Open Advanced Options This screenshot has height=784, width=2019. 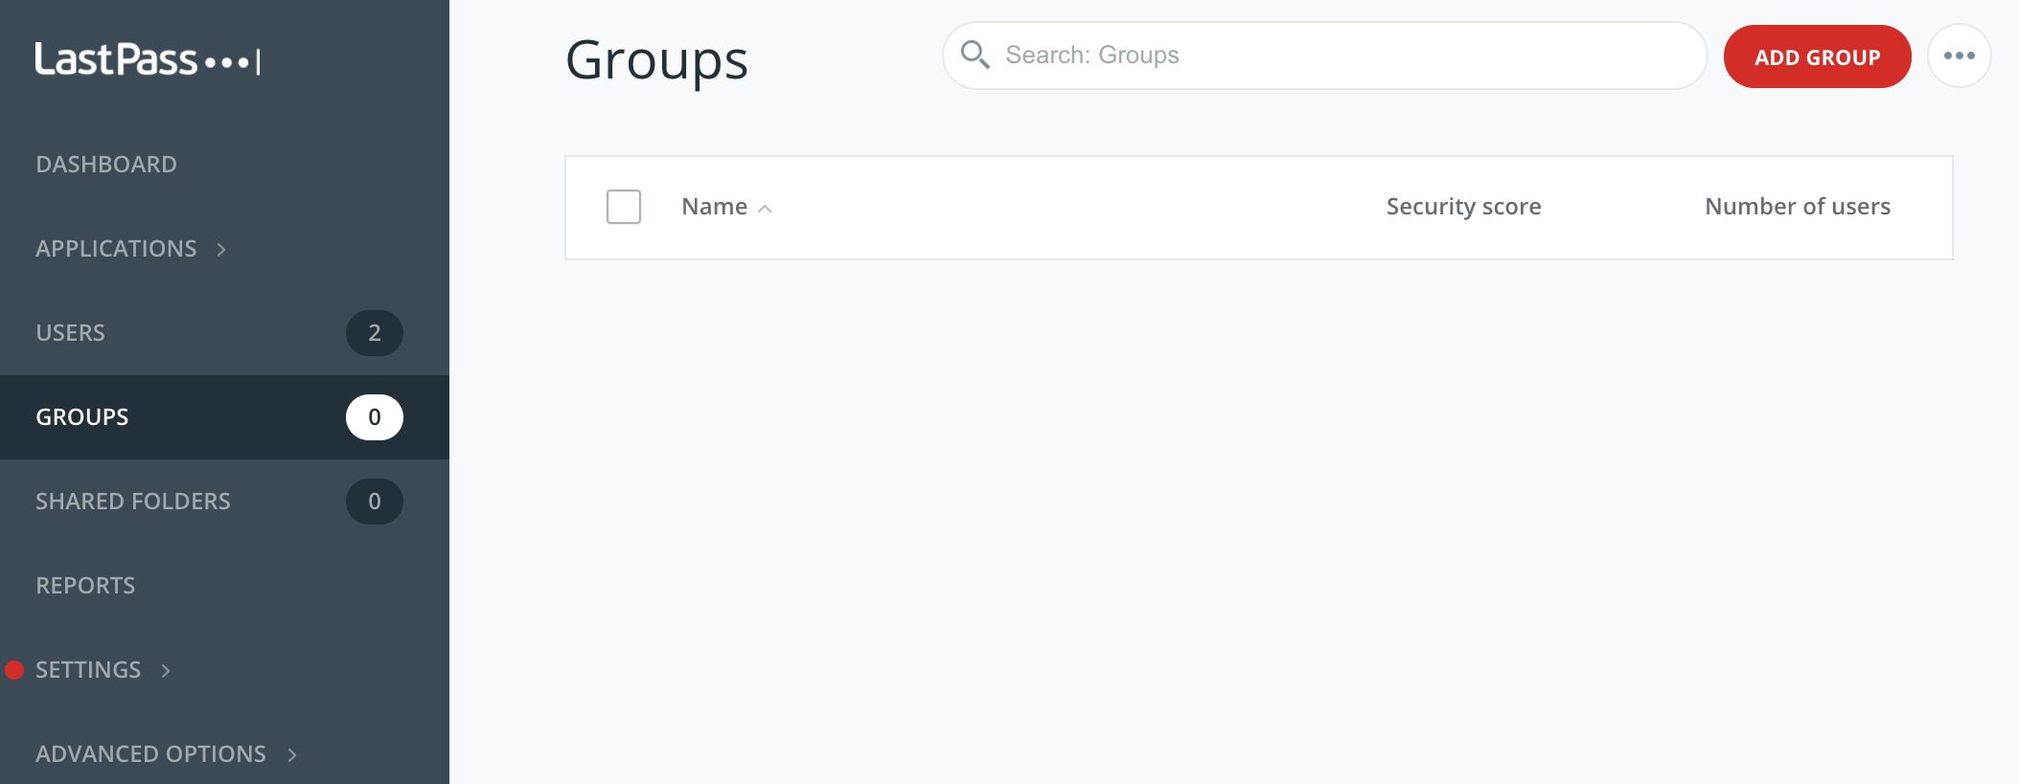(150, 754)
